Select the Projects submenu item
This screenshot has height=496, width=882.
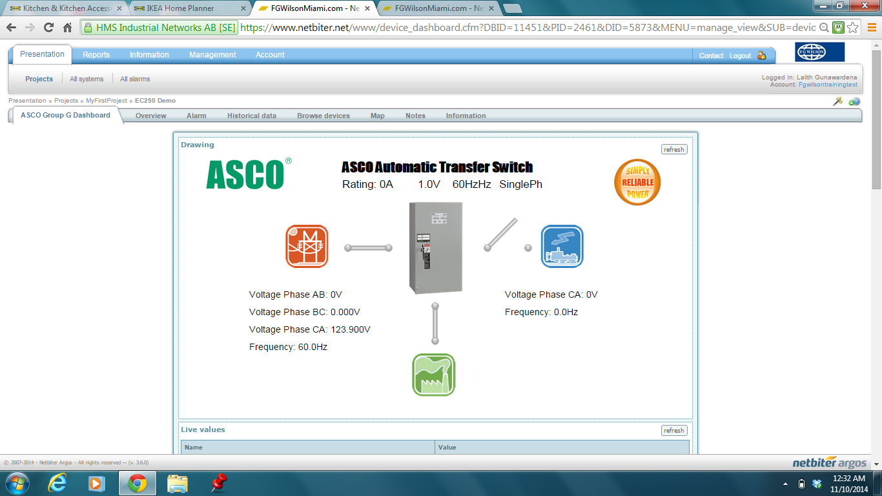click(x=39, y=79)
